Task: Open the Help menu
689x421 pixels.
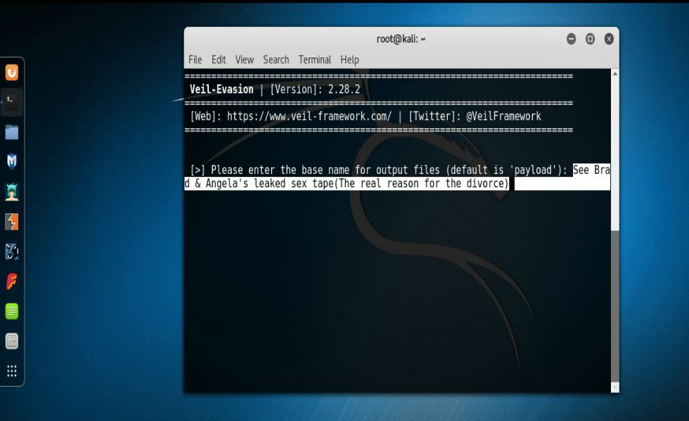Action: click(350, 60)
